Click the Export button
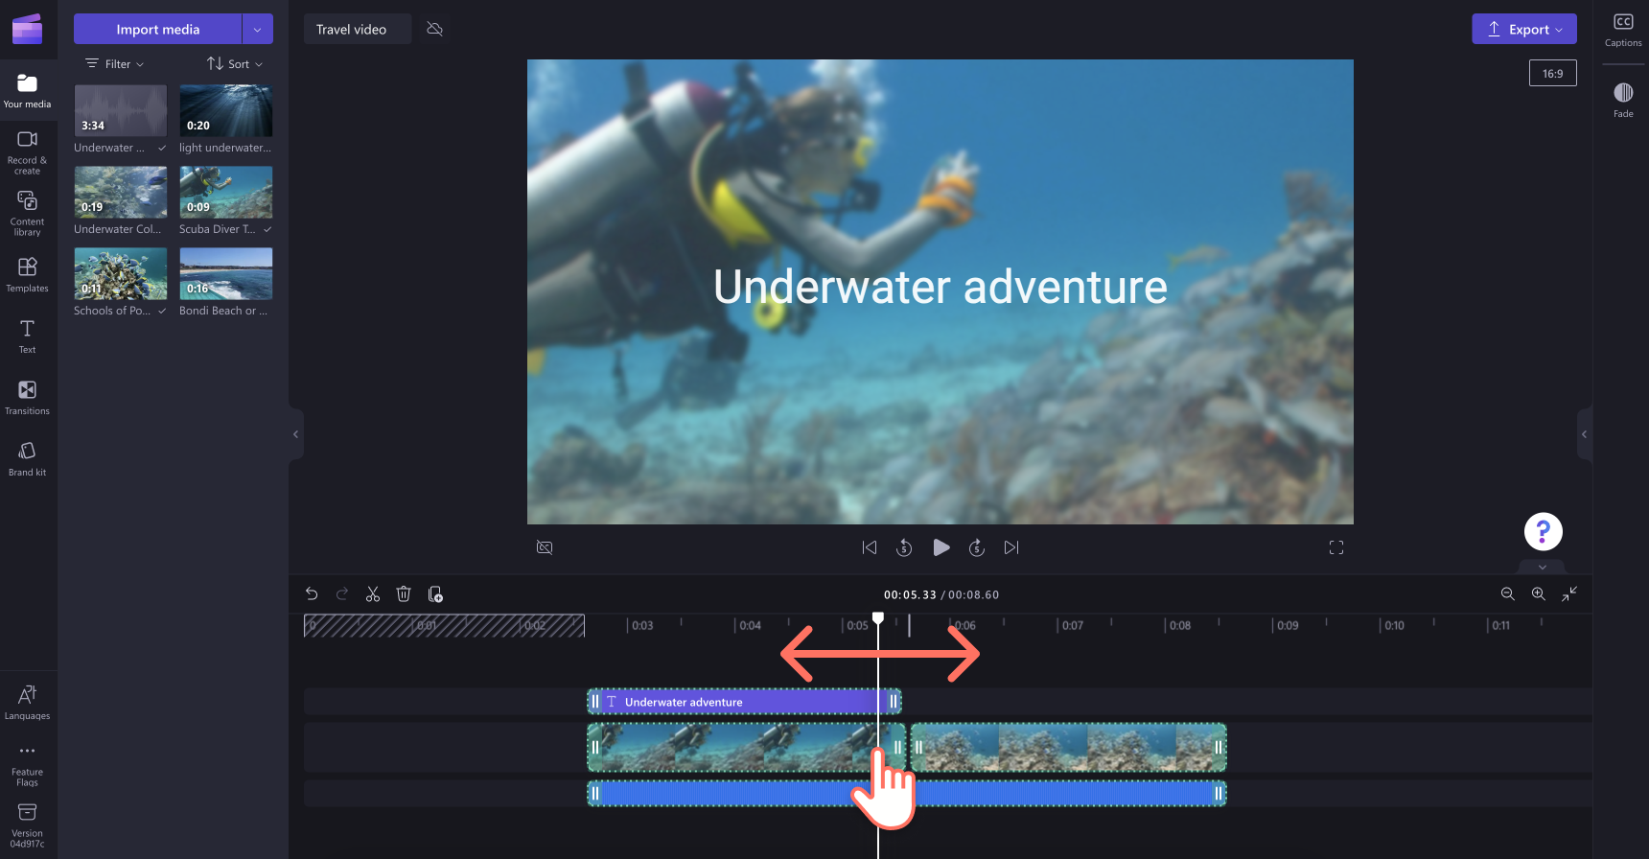 (1524, 29)
